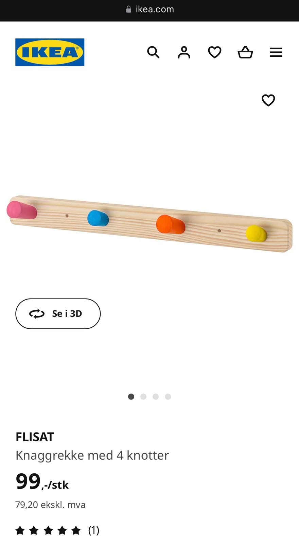Open the FLISAT product title

(x=35, y=437)
